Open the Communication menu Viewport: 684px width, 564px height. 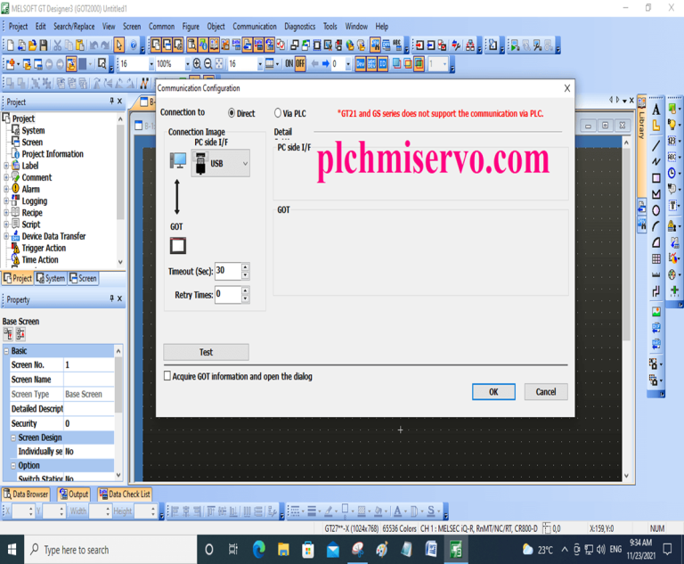(x=255, y=27)
